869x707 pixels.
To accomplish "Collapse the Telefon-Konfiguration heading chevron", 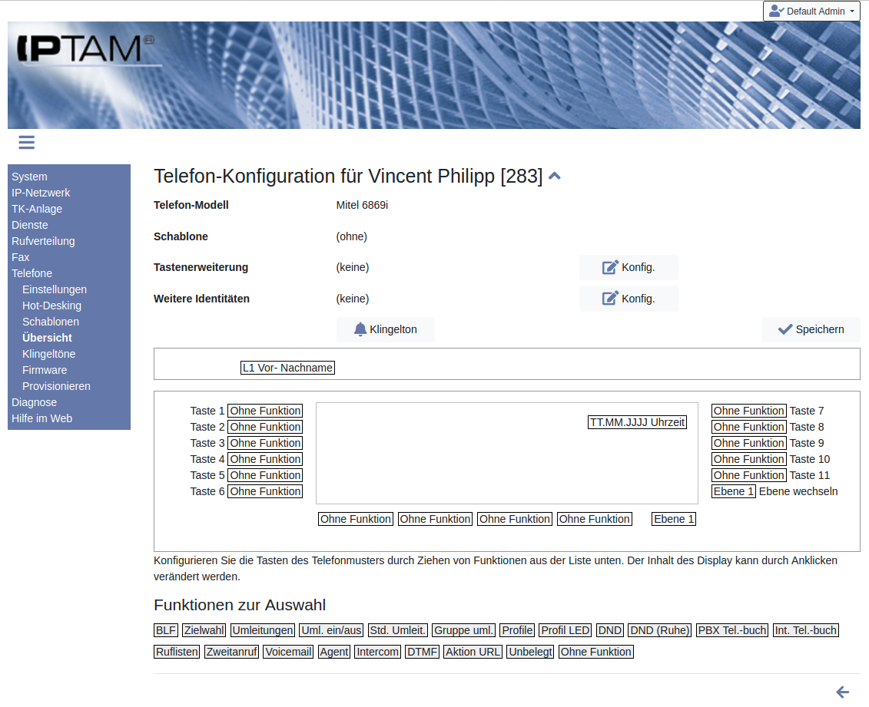I will pyautogui.click(x=555, y=177).
